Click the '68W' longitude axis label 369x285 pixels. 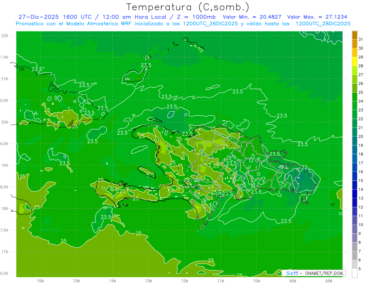coord(329,281)
